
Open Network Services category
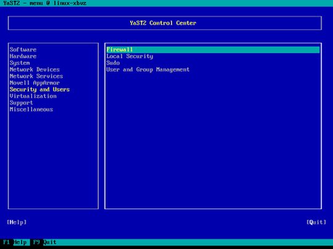click(x=36, y=76)
